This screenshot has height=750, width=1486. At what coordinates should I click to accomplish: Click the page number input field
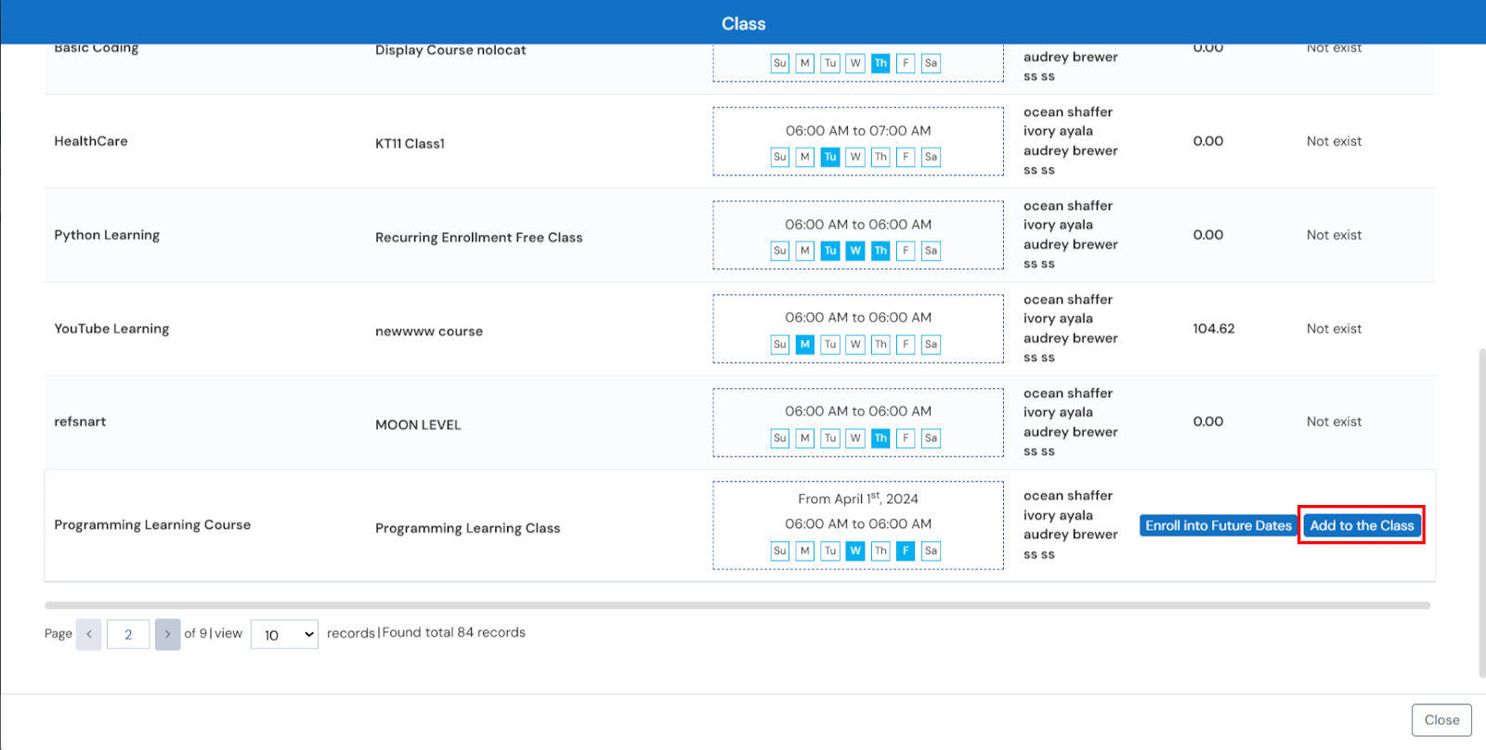128,635
